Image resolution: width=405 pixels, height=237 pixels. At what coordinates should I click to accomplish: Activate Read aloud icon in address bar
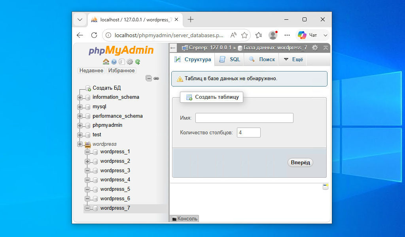click(x=233, y=35)
